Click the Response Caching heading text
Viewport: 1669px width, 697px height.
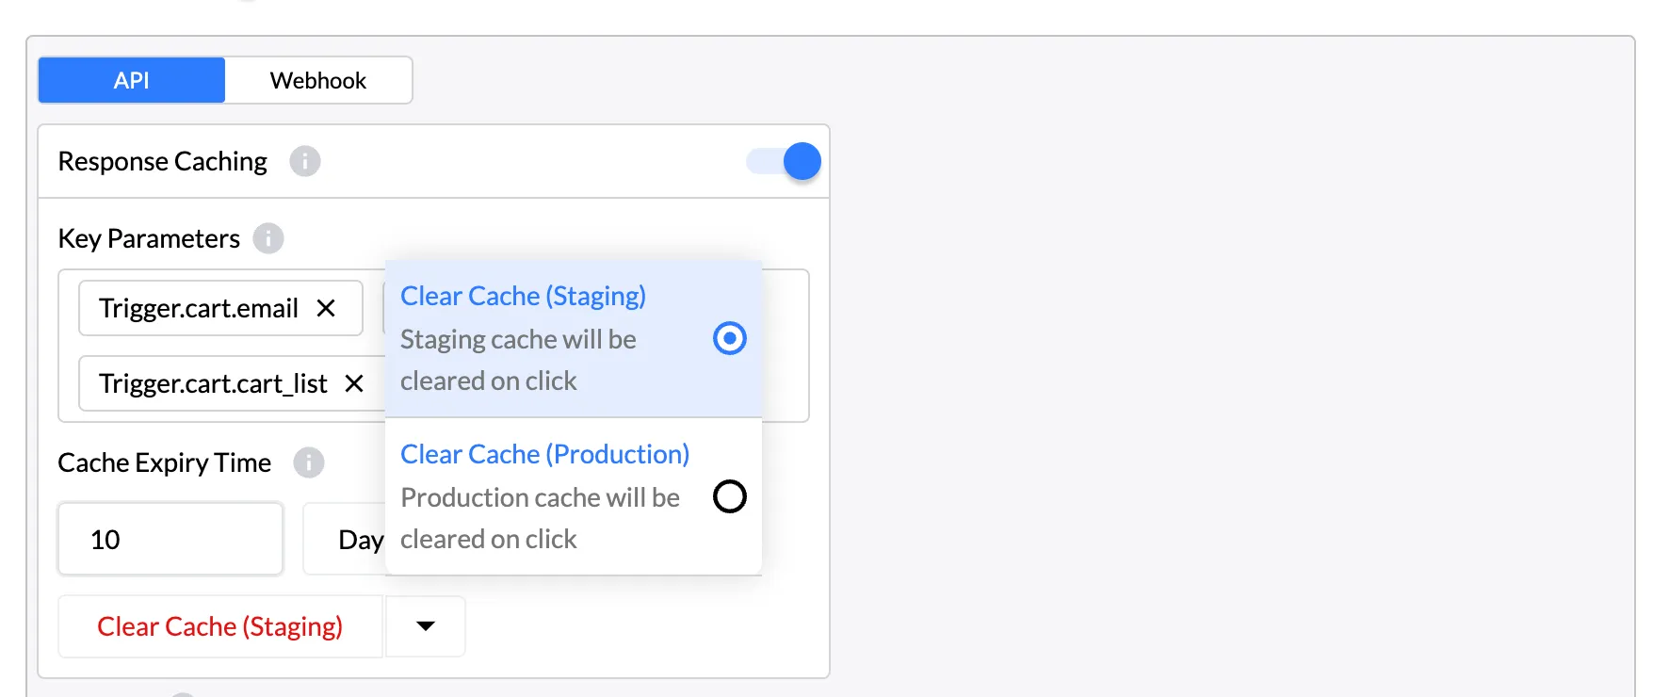coord(163,161)
